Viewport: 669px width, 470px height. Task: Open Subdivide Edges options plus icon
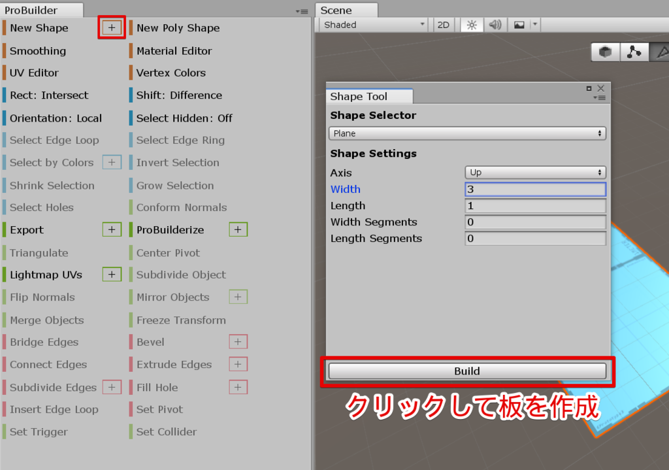[112, 387]
